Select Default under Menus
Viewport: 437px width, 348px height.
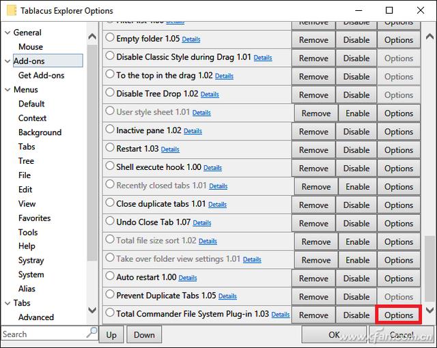click(x=31, y=104)
